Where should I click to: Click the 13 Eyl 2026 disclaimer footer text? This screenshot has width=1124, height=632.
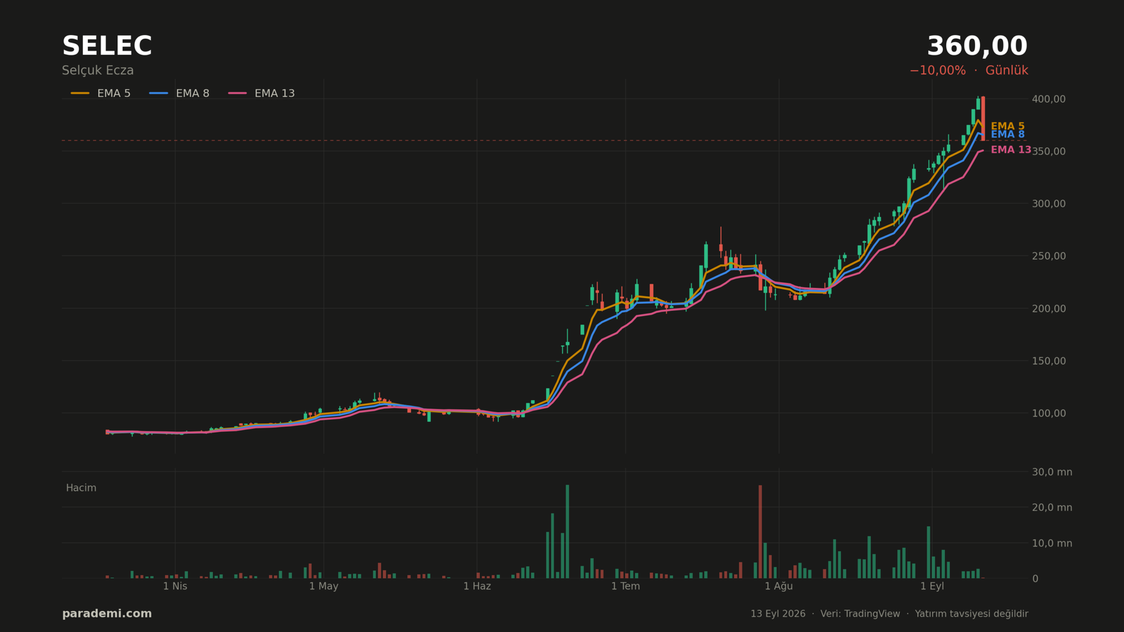pos(889,614)
